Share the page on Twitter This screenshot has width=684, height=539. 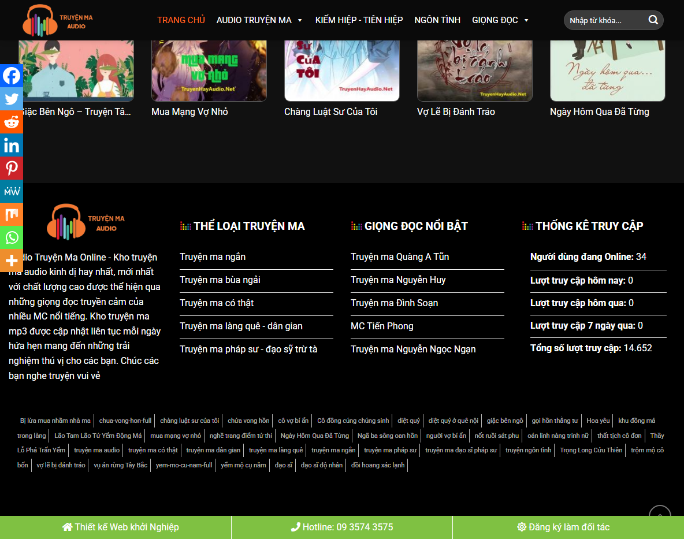(12, 99)
